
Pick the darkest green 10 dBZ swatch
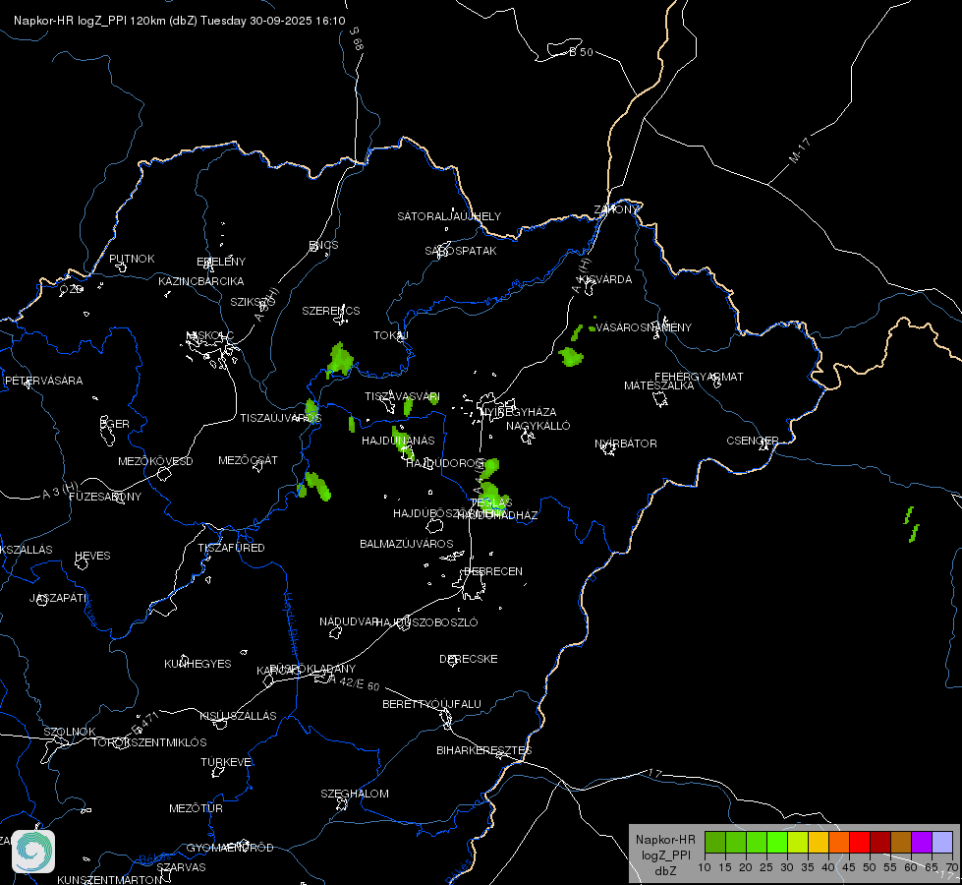[x=715, y=842]
